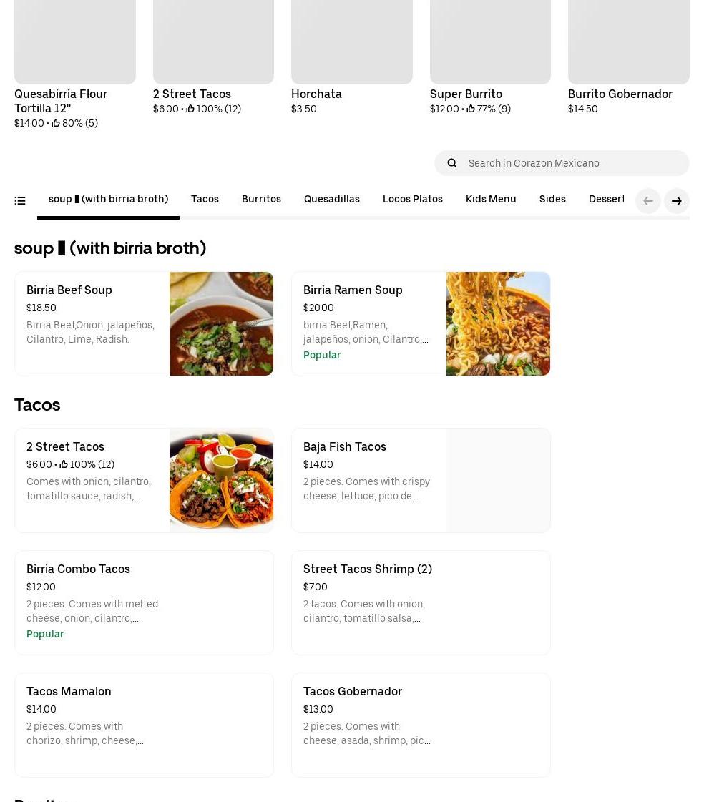Go to the Locos Platos tab
The height and width of the screenshot is (802, 704).
coord(412,199)
